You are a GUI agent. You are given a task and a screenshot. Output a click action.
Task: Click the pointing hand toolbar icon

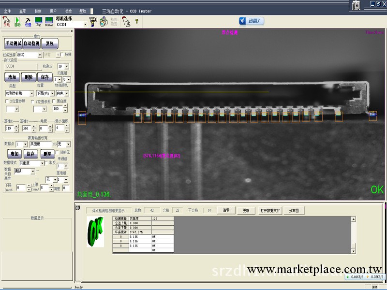click(x=126, y=21)
